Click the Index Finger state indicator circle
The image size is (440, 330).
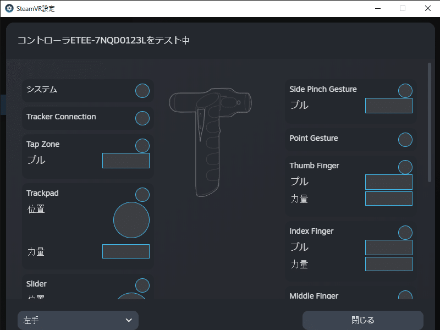(405, 232)
